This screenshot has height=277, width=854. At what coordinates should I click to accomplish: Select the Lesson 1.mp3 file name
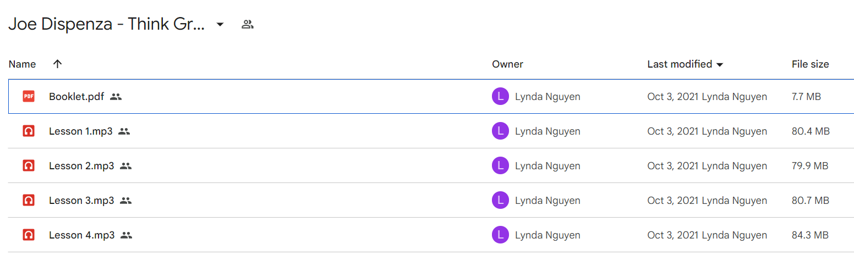[x=81, y=131]
